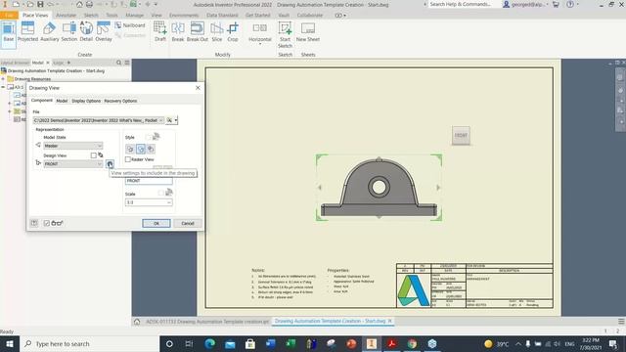Select the Auxiliary view tool
This screenshot has width=626, height=352.
click(50, 32)
